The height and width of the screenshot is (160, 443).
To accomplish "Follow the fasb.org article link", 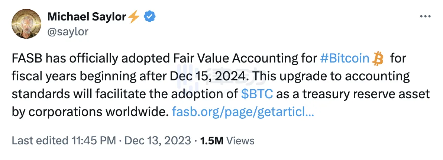I will tap(243, 111).
